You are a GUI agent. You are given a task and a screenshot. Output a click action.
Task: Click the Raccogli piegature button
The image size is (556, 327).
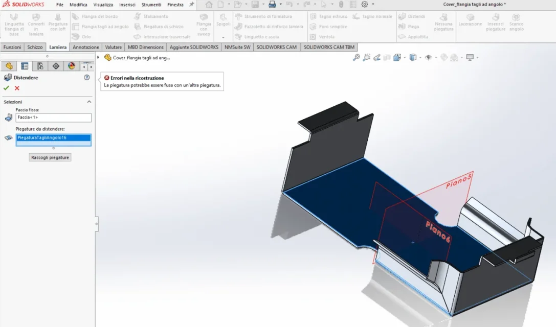click(x=50, y=157)
